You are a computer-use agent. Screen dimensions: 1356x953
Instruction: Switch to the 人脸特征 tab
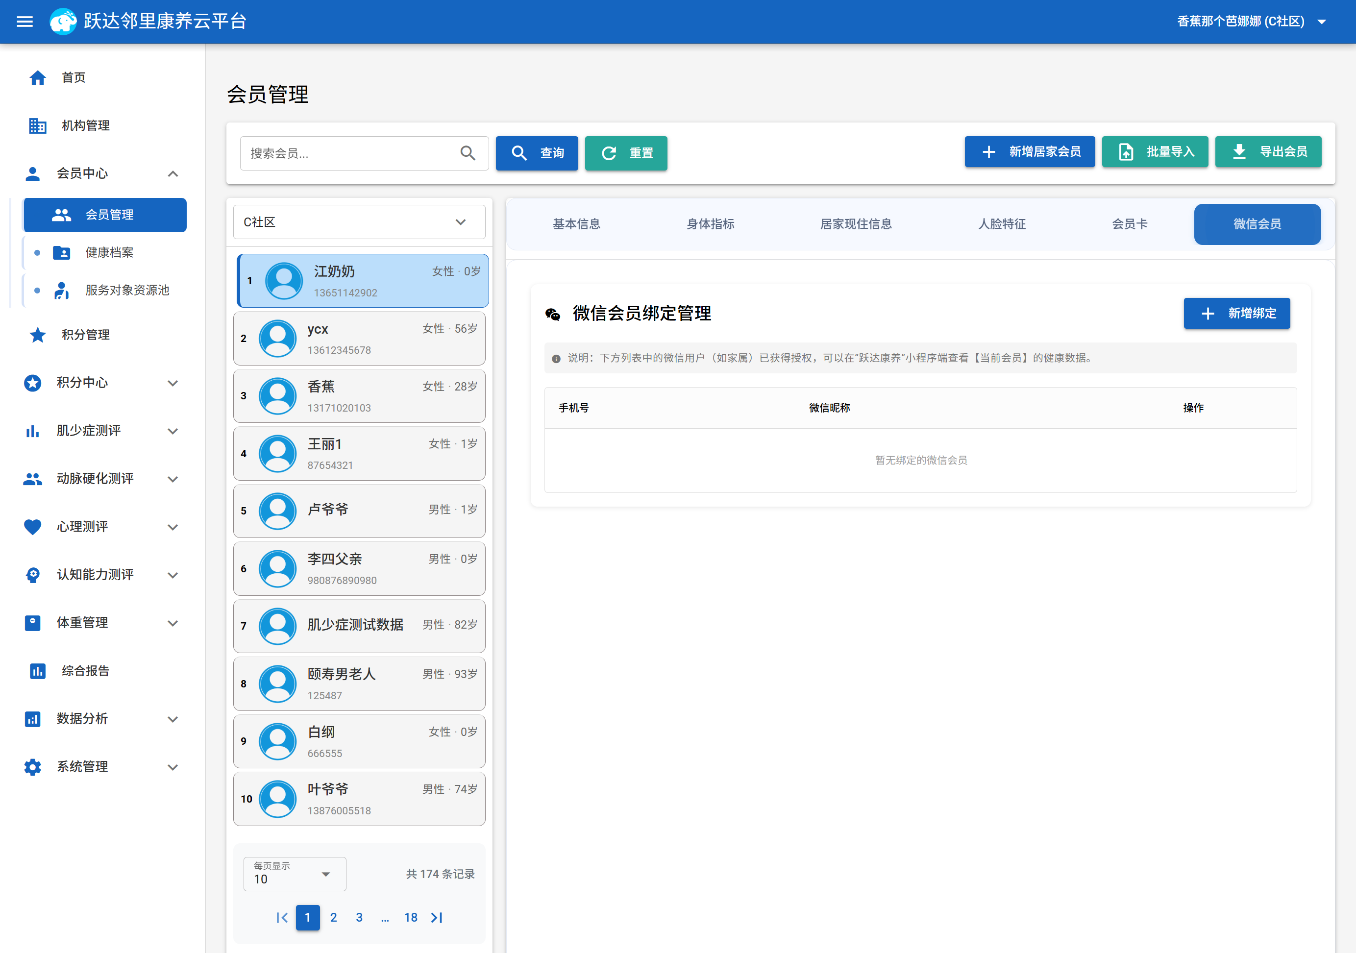tap(1002, 224)
